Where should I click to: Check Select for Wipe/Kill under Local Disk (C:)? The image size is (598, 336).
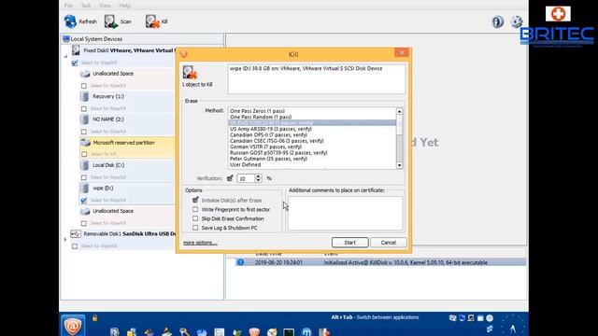click(x=84, y=177)
